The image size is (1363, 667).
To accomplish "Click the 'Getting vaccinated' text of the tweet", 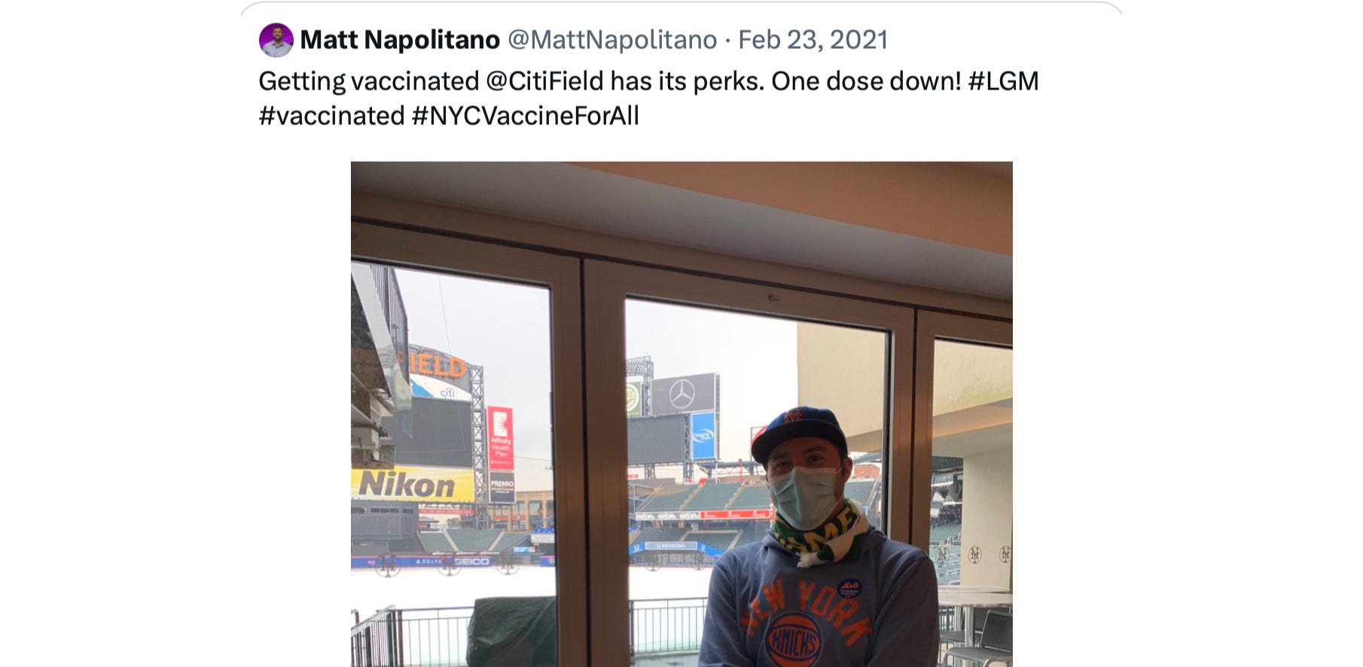I will point(369,81).
